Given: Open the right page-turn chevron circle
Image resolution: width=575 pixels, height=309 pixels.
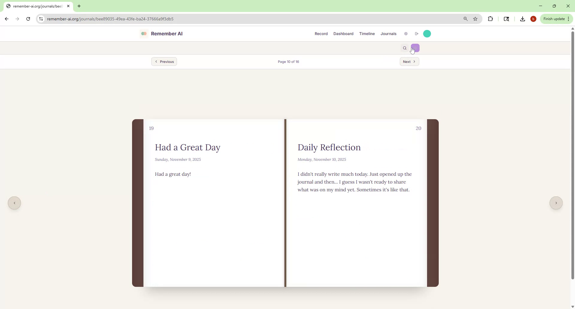Looking at the screenshot, I should coord(556,203).
